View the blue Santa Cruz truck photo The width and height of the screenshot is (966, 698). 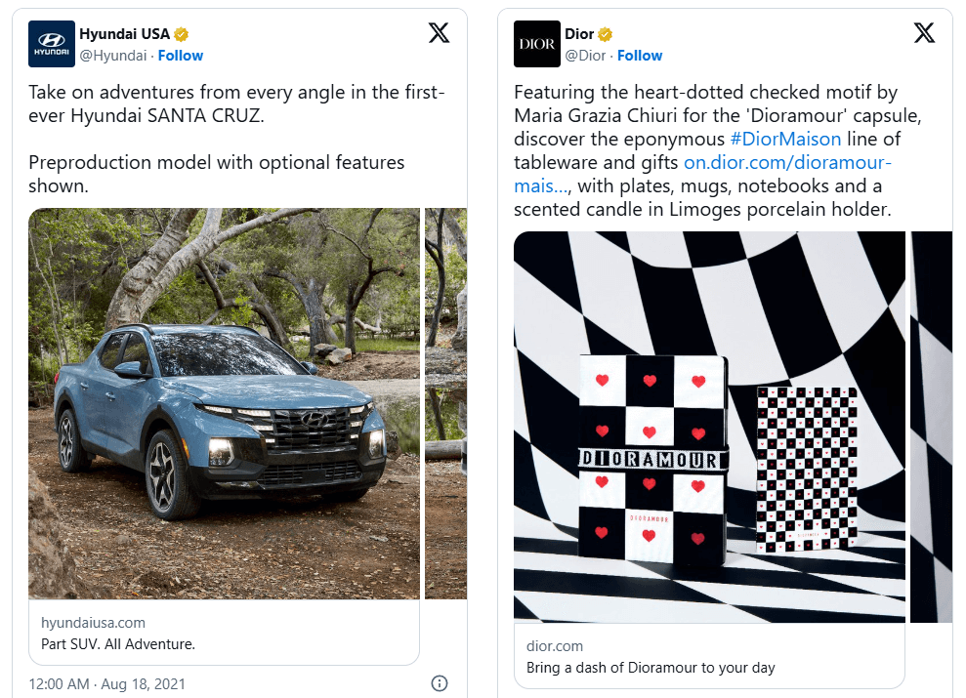224,402
